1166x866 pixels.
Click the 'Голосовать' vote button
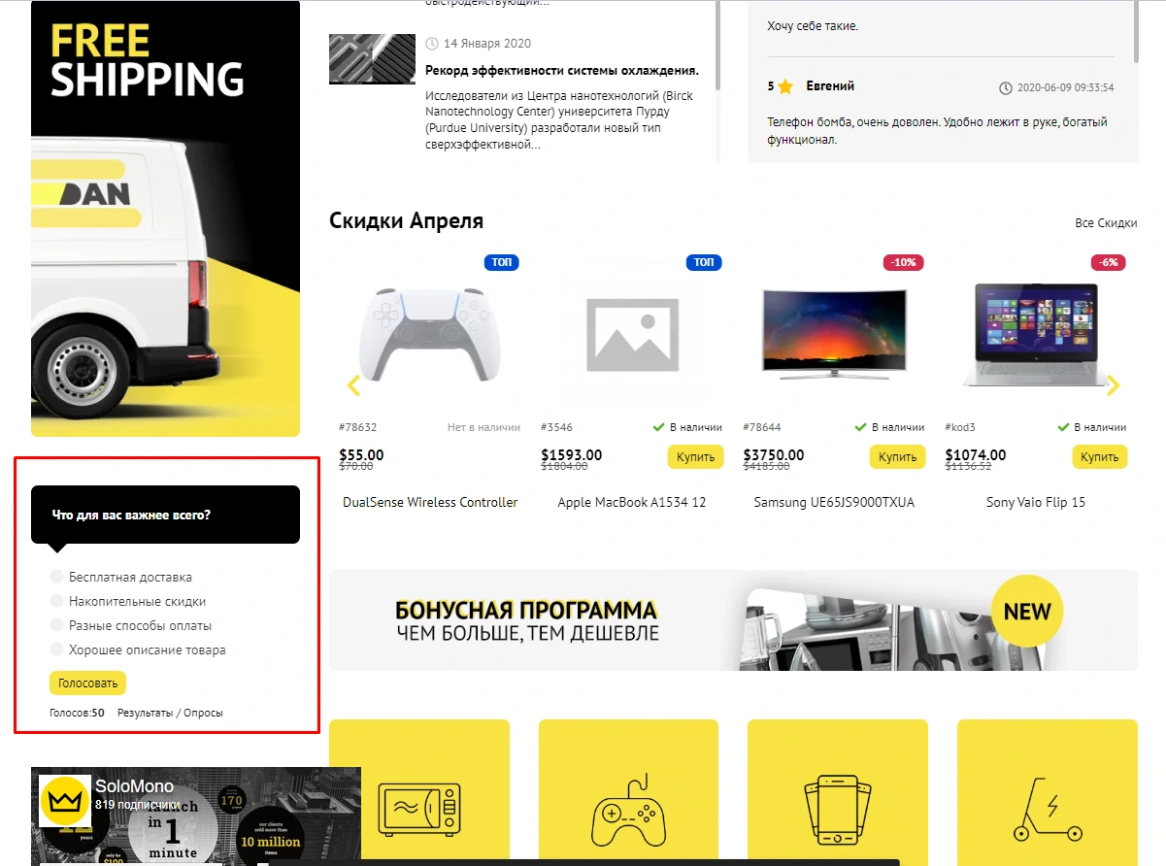(87, 683)
